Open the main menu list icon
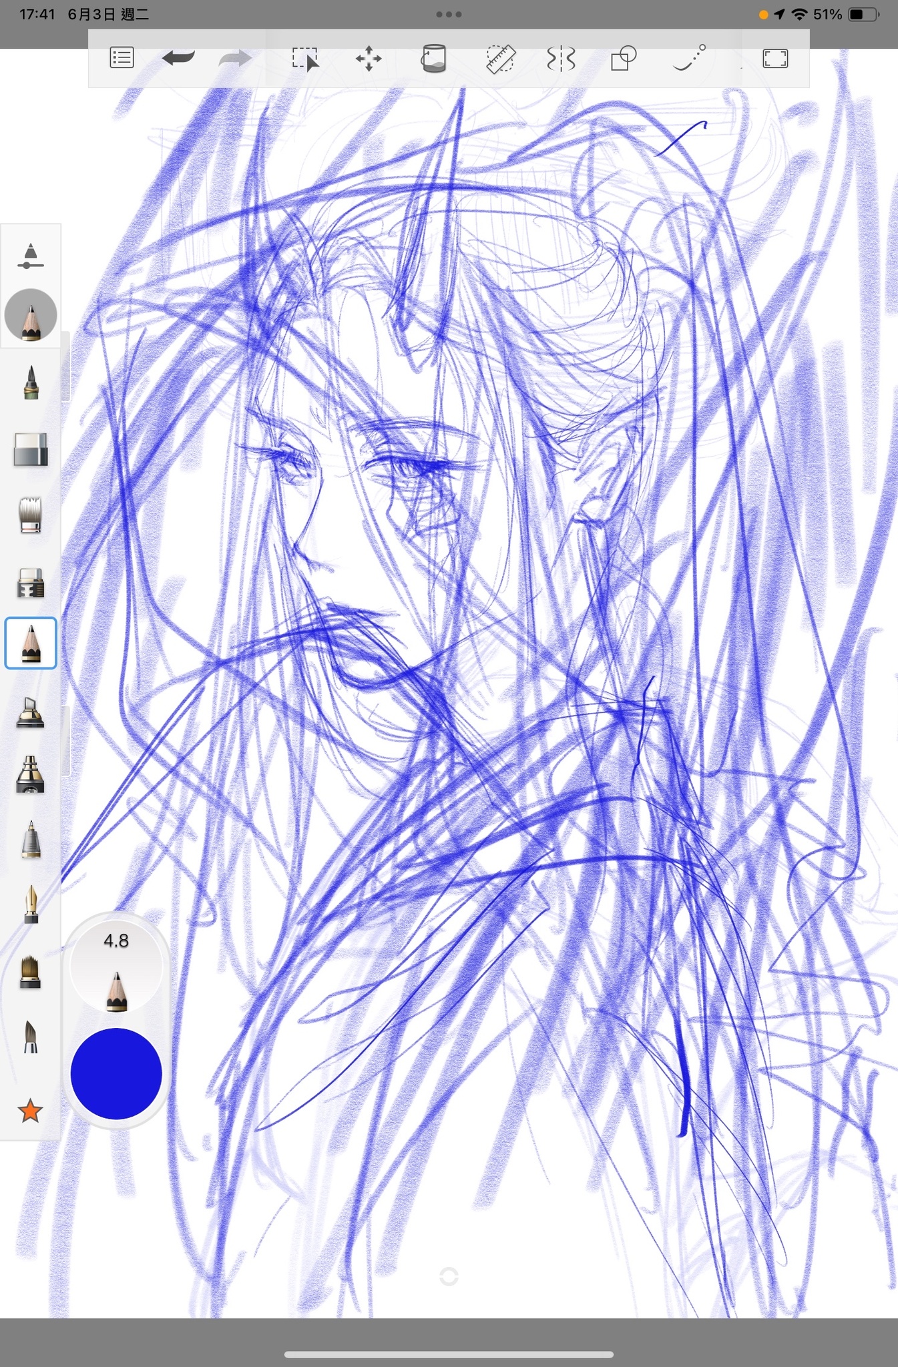The width and height of the screenshot is (898, 1367). [122, 58]
